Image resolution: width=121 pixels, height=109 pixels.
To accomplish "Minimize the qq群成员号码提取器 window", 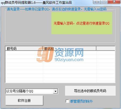I will [97, 2].
